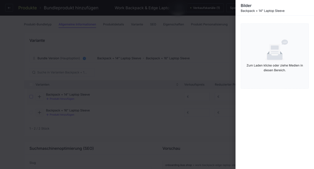Image resolution: width=314 pixels, height=169 pixels.
Task: Open the Verkaufskanäle (1) dropdown
Action: [x=205, y=8]
